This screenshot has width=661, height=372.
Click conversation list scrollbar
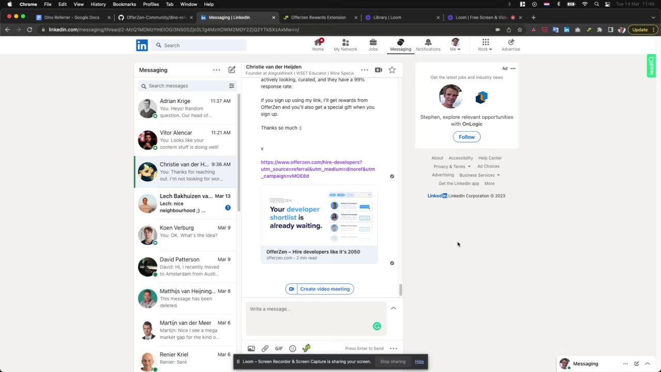[x=239, y=152]
